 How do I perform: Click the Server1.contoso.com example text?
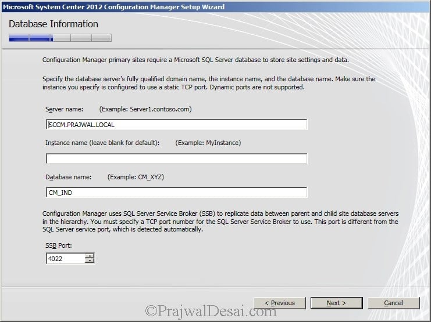click(x=145, y=109)
